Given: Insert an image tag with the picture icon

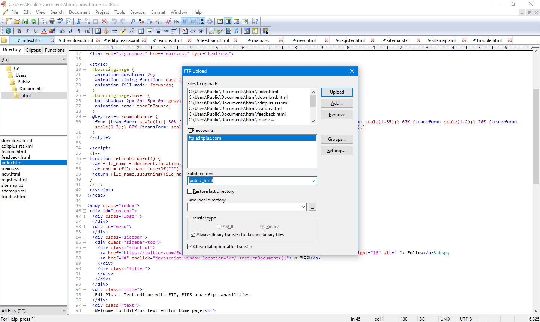Looking at the screenshot, I should tap(98, 31).
